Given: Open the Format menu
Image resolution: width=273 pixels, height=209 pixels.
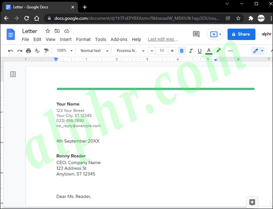Looking at the screenshot, I should (x=83, y=40).
